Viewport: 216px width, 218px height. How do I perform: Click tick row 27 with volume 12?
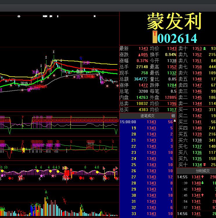pos(147,177)
